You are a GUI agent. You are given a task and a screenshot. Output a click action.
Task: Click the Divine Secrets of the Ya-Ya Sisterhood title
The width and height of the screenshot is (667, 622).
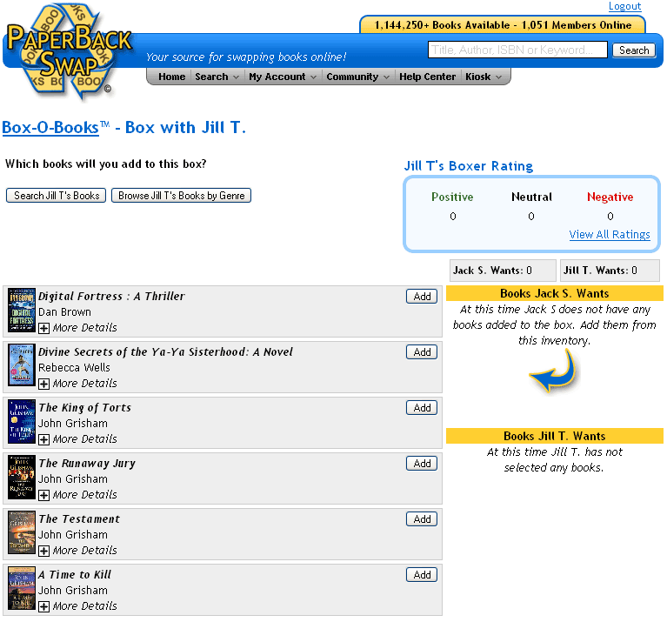click(165, 351)
